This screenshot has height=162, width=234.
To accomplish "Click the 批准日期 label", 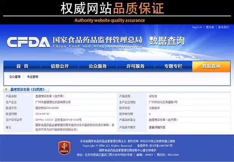I will click(x=11, y=114).
